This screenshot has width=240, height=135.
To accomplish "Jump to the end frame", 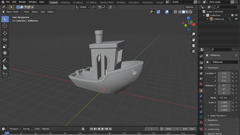I will click(x=110, y=129).
